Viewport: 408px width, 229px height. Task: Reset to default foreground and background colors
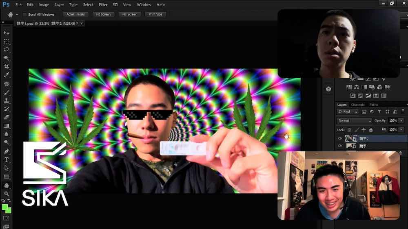tap(3, 201)
